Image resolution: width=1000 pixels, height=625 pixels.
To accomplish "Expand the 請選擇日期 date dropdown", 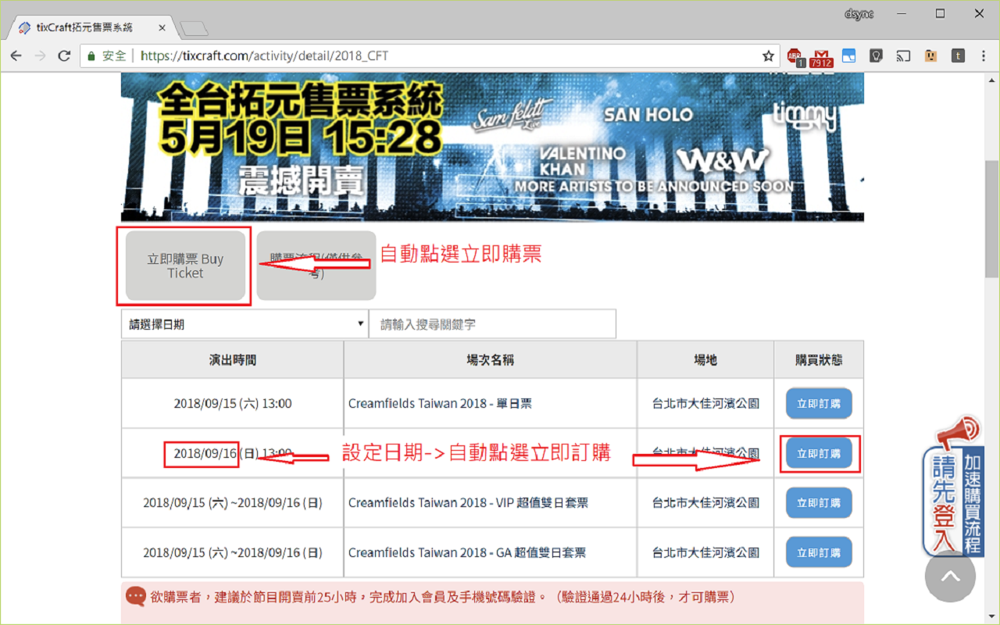I will [245, 324].
